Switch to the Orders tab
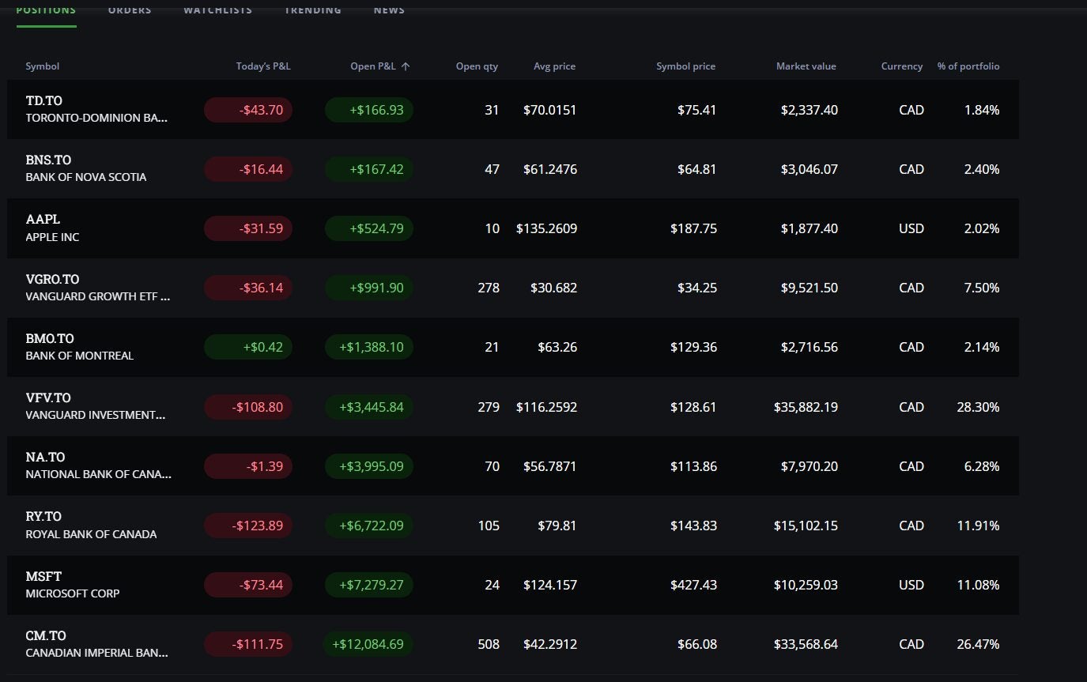 (x=130, y=10)
